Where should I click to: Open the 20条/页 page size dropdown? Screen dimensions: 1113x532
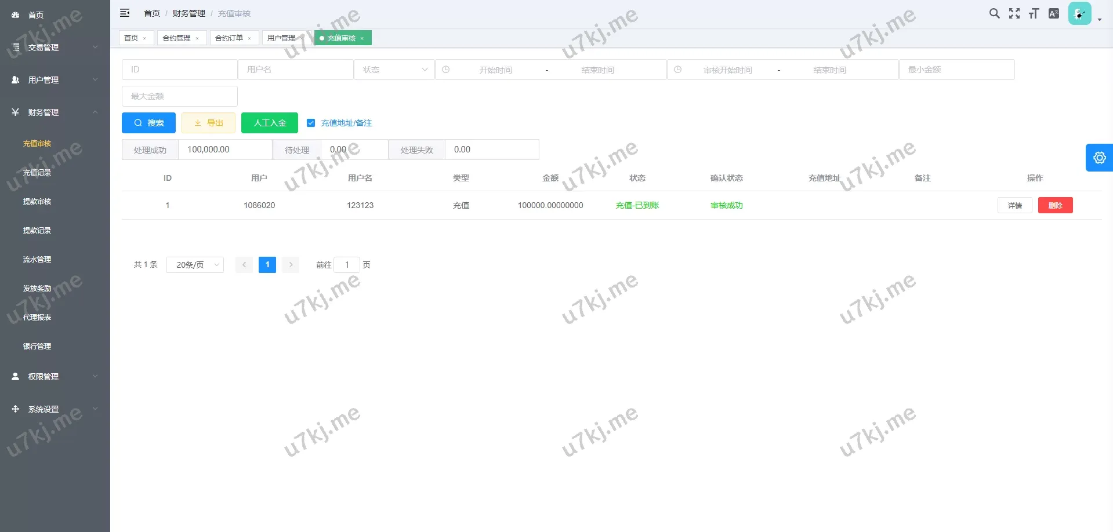coord(195,265)
